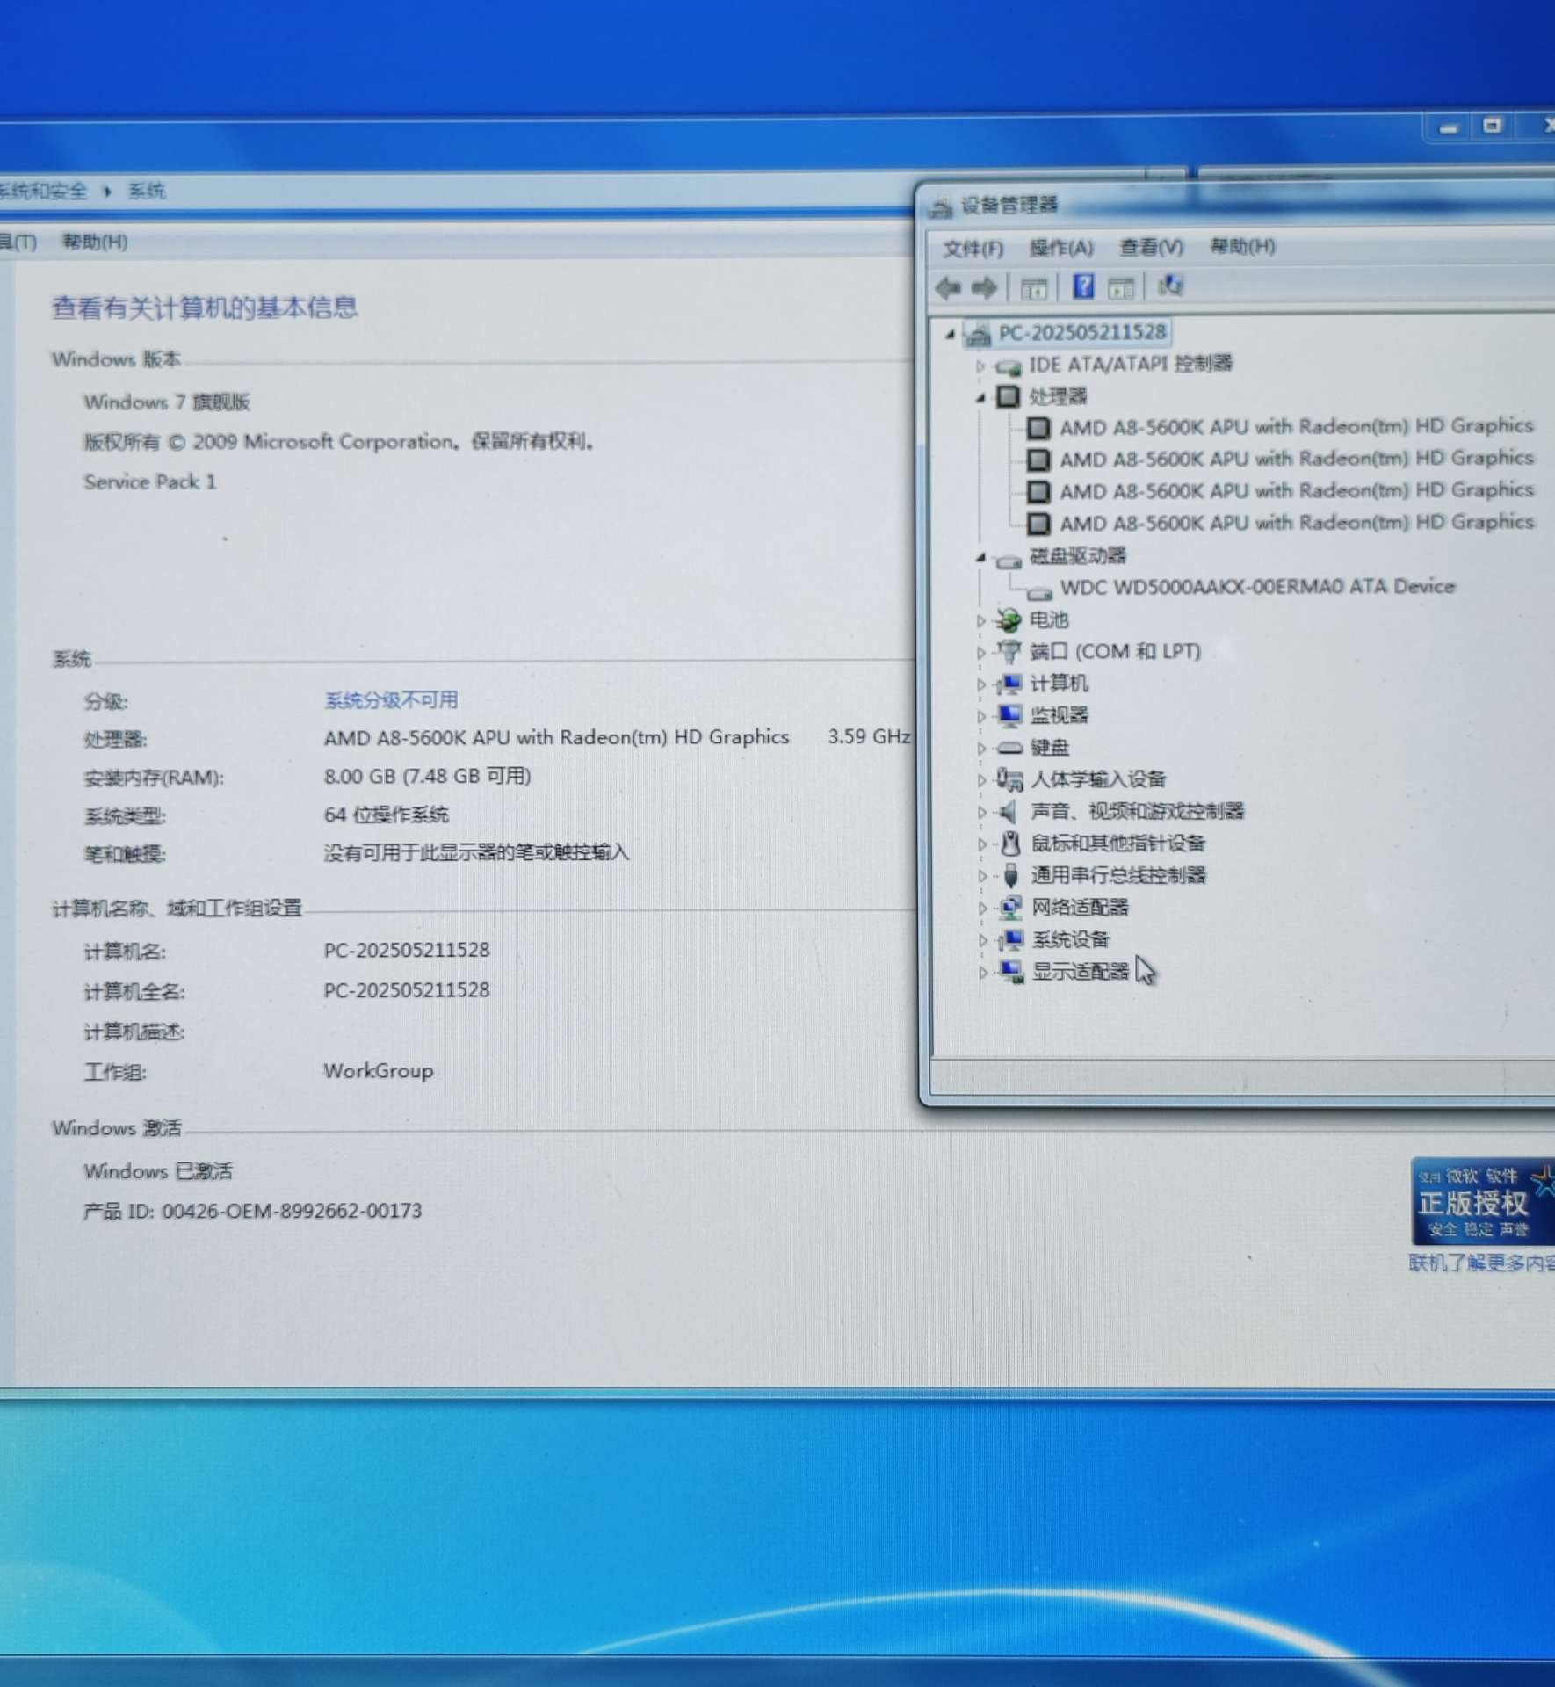Expand the 计算机 node
1555x1687 pixels.
[981, 684]
